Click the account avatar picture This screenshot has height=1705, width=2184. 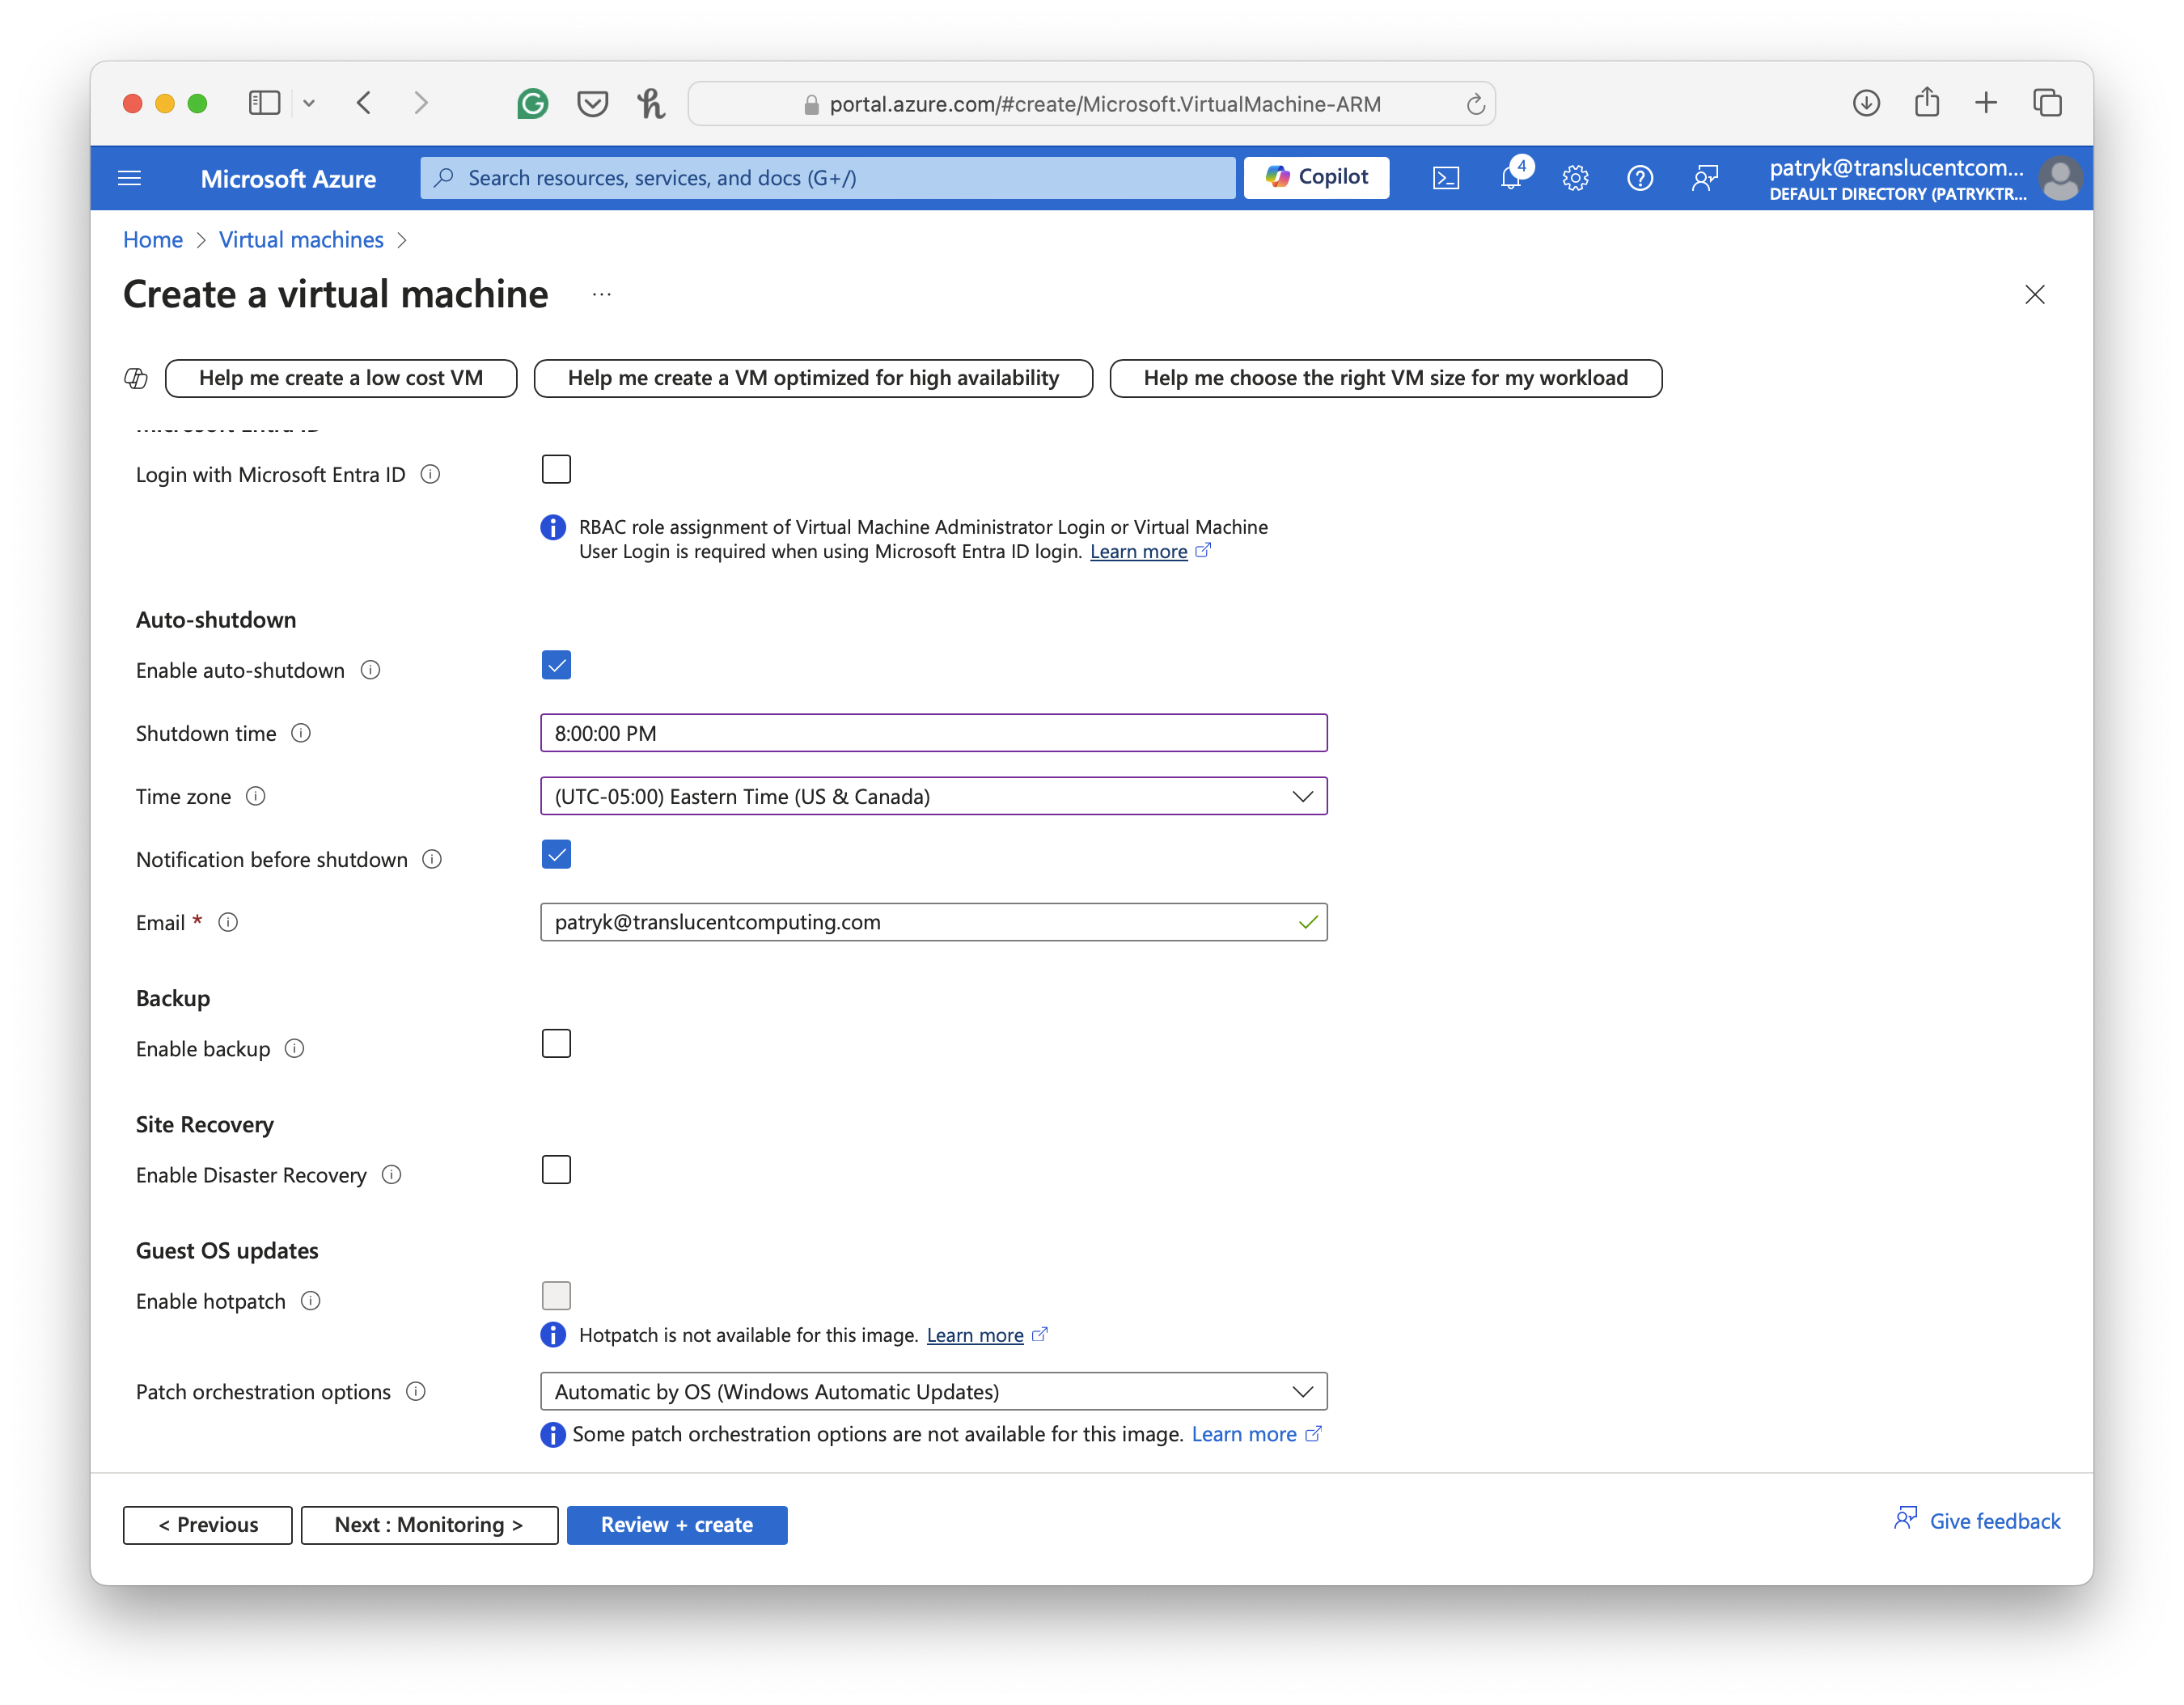point(2060,178)
